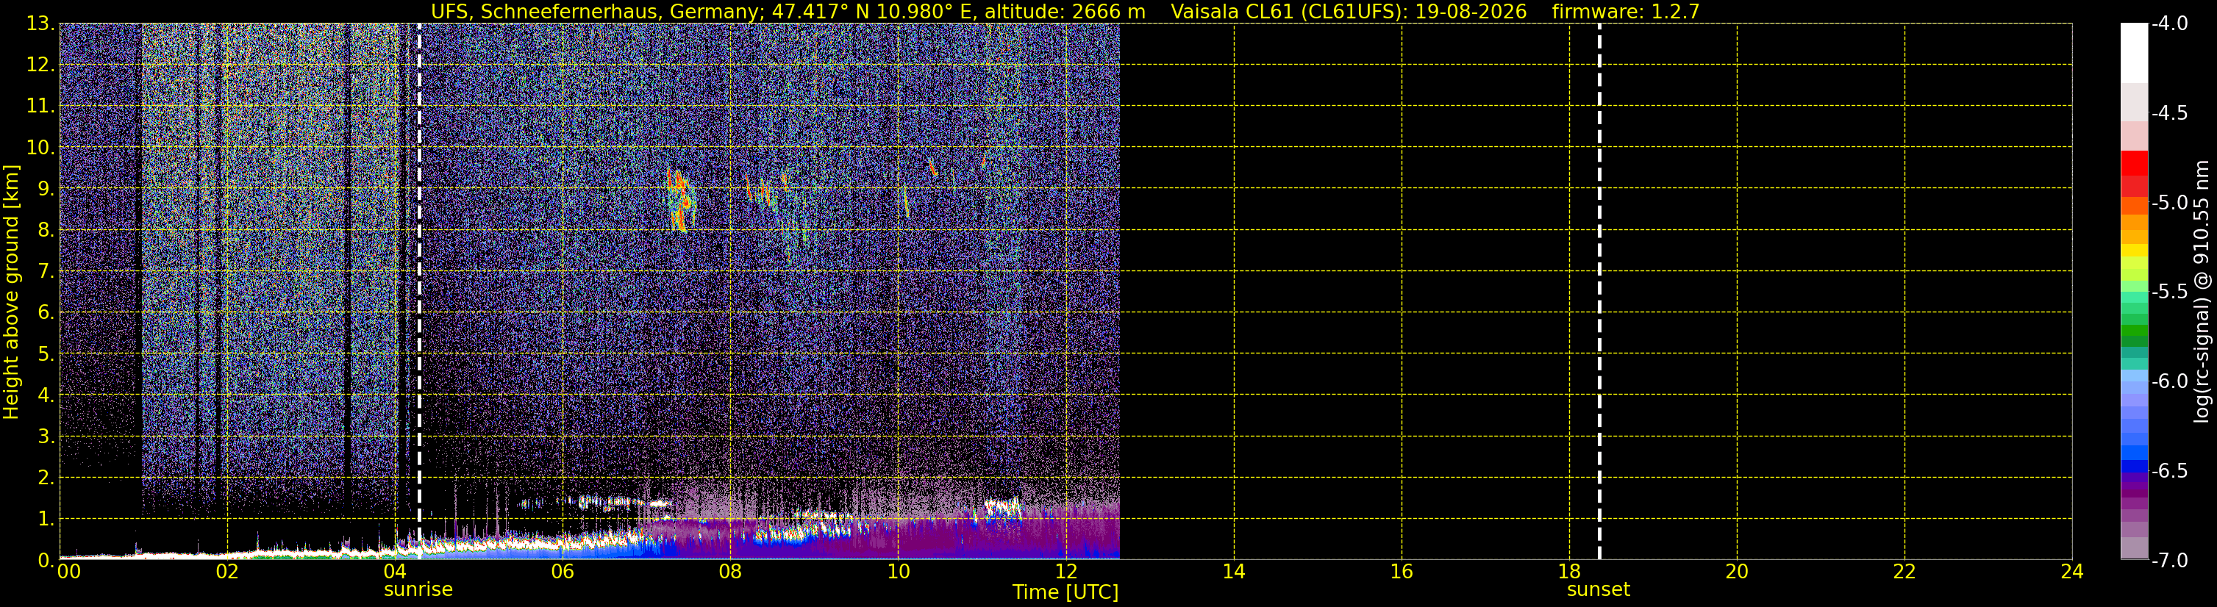Select the dashed sunset marker line
This screenshot has width=2217, height=607.
point(1599,292)
